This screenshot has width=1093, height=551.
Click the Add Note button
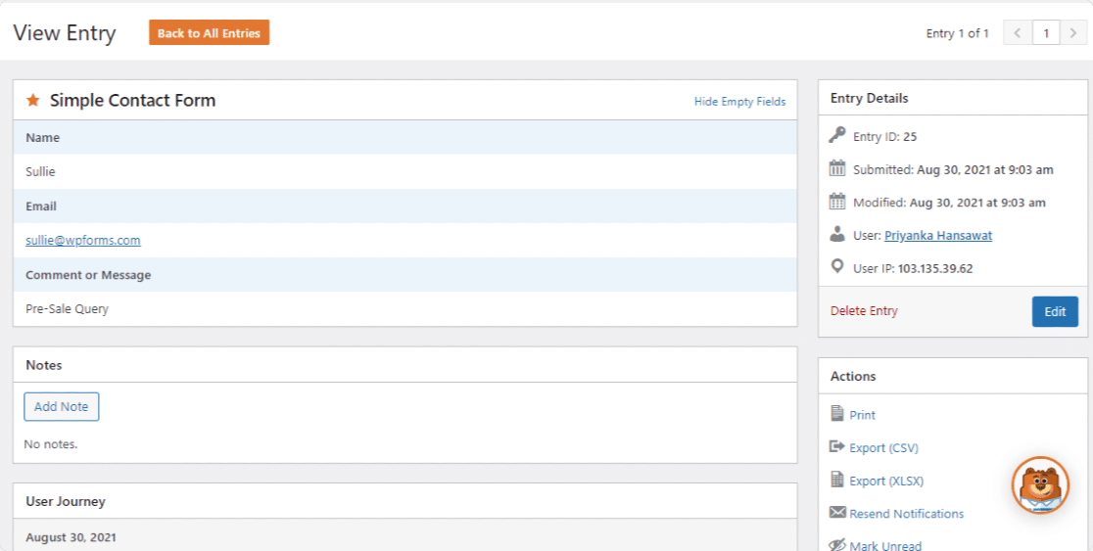(62, 407)
